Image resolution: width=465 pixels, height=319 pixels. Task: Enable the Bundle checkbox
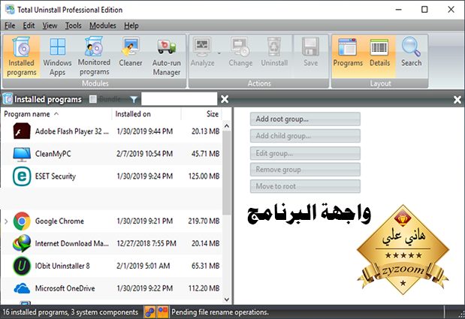(93, 99)
